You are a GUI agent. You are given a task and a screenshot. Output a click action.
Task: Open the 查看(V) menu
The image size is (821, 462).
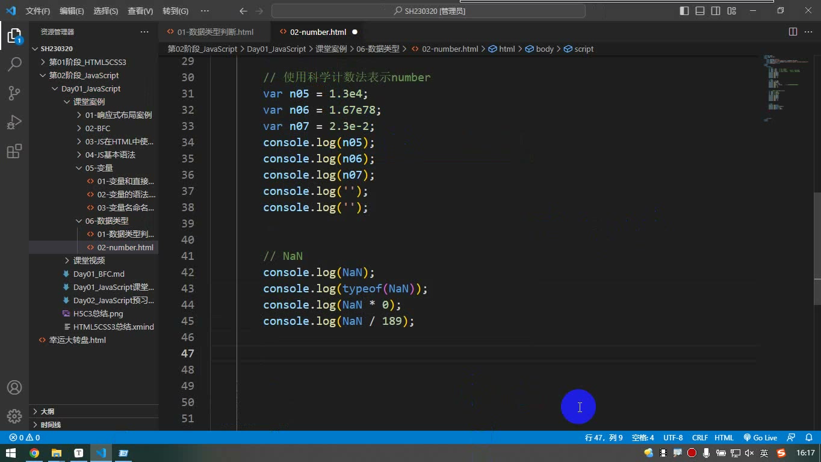(x=140, y=11)
